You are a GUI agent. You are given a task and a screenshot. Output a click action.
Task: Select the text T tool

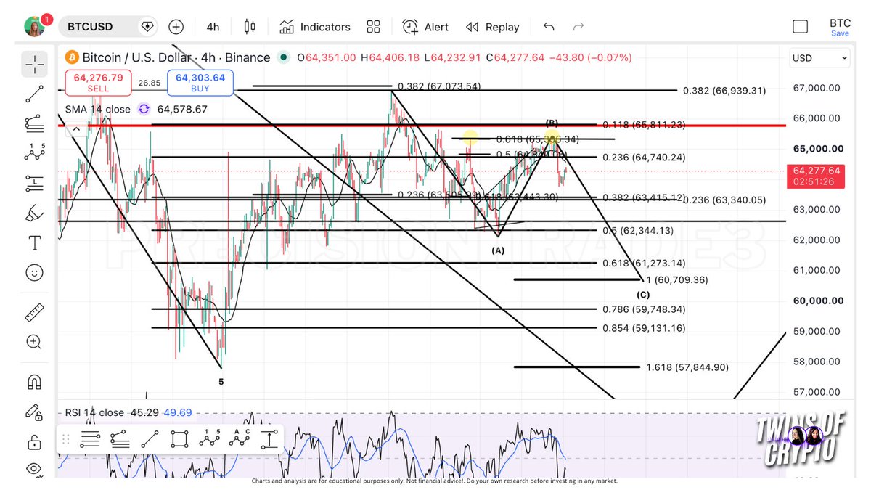point(34,242)
